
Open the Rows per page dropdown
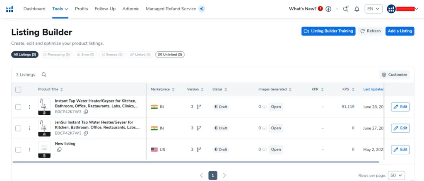coord(396,175)
